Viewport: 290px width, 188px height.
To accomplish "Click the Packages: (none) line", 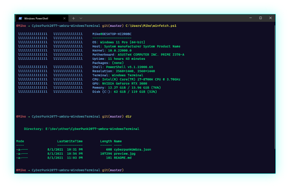I will [108, 63].
